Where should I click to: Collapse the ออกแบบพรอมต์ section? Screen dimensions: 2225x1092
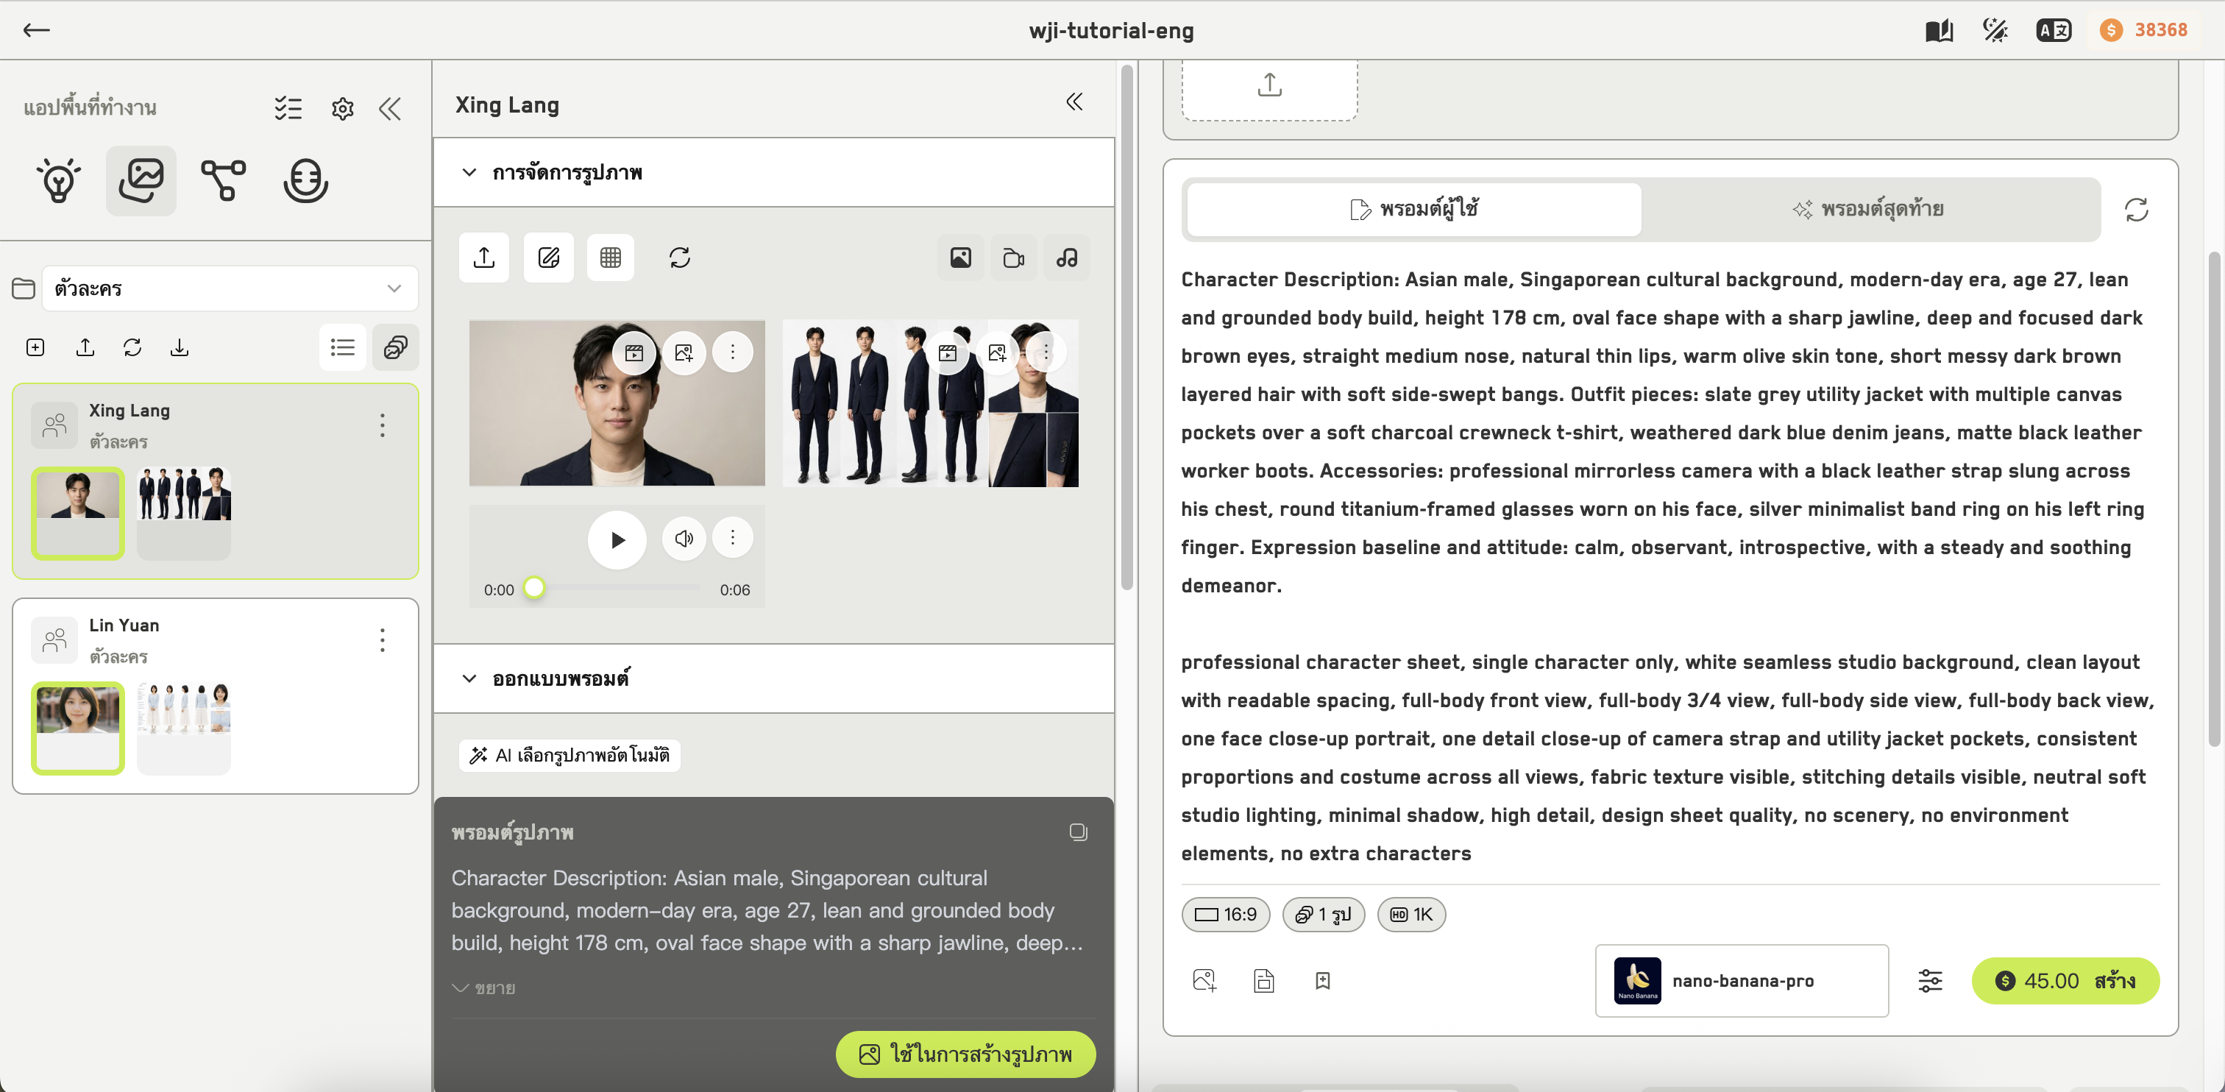click(x=469, y=678)
